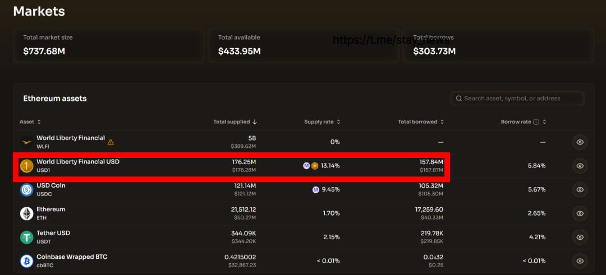Open Ethereum asset name
The image size is (606, 275).
click(51, 209)
